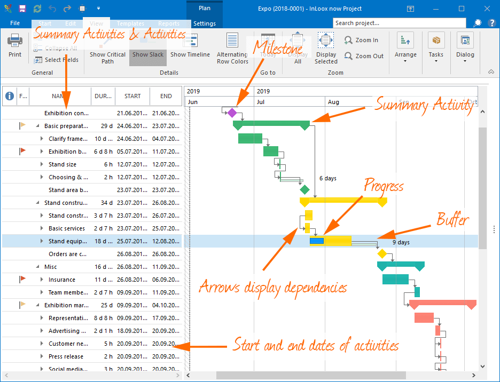
Task: Click the Undo arrow in the title bar
Action: coord(52,9)
